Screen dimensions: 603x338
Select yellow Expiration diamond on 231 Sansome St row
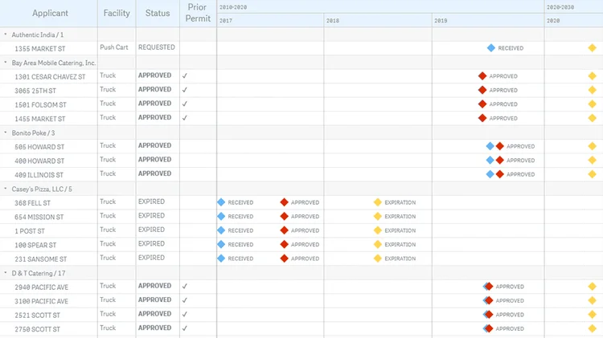click(x=378, y=259)
